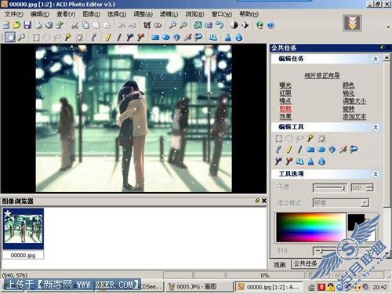Click the Copy toolbar icon

tap(85, 25)
